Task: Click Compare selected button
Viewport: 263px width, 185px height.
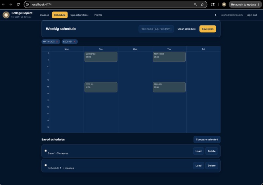Action: [x=207, y=140]
